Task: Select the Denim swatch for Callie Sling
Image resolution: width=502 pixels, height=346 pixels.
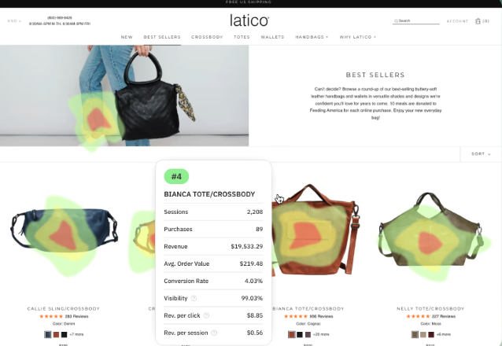Action: click(48, 334)
